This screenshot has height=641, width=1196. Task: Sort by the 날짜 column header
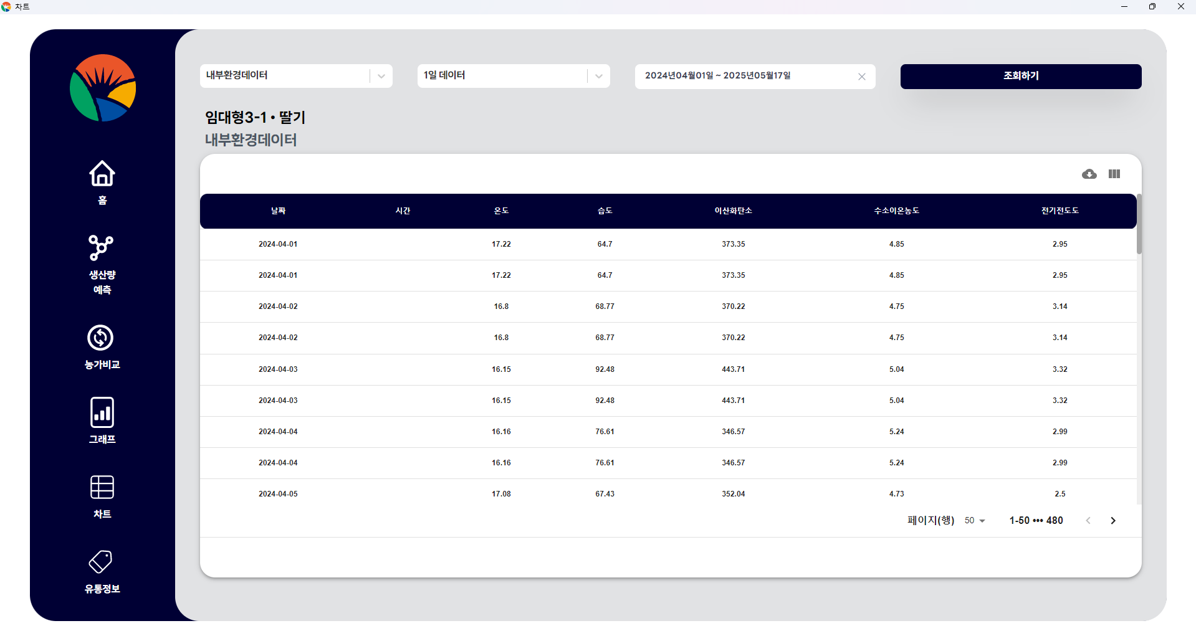pyautogui.click(x=278, y=211)
